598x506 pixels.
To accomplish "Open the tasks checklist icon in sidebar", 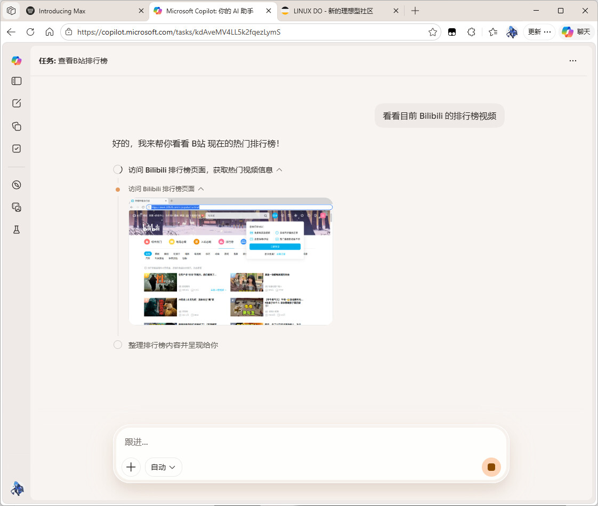I will click(17, 149).
